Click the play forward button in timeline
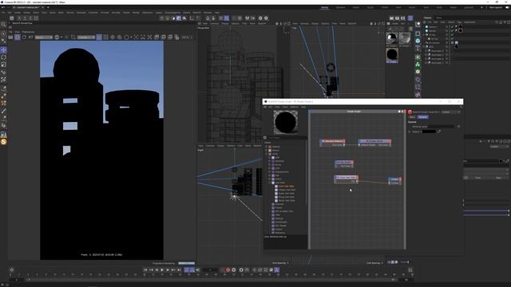The image size is (511, 287). point(162,269)
